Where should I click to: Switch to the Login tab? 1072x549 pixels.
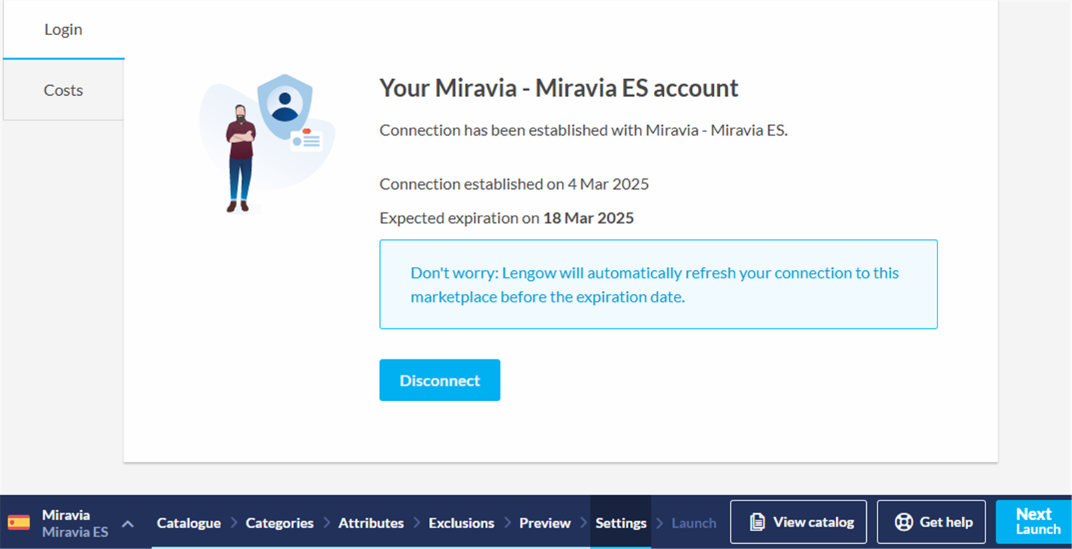point(63,30)
